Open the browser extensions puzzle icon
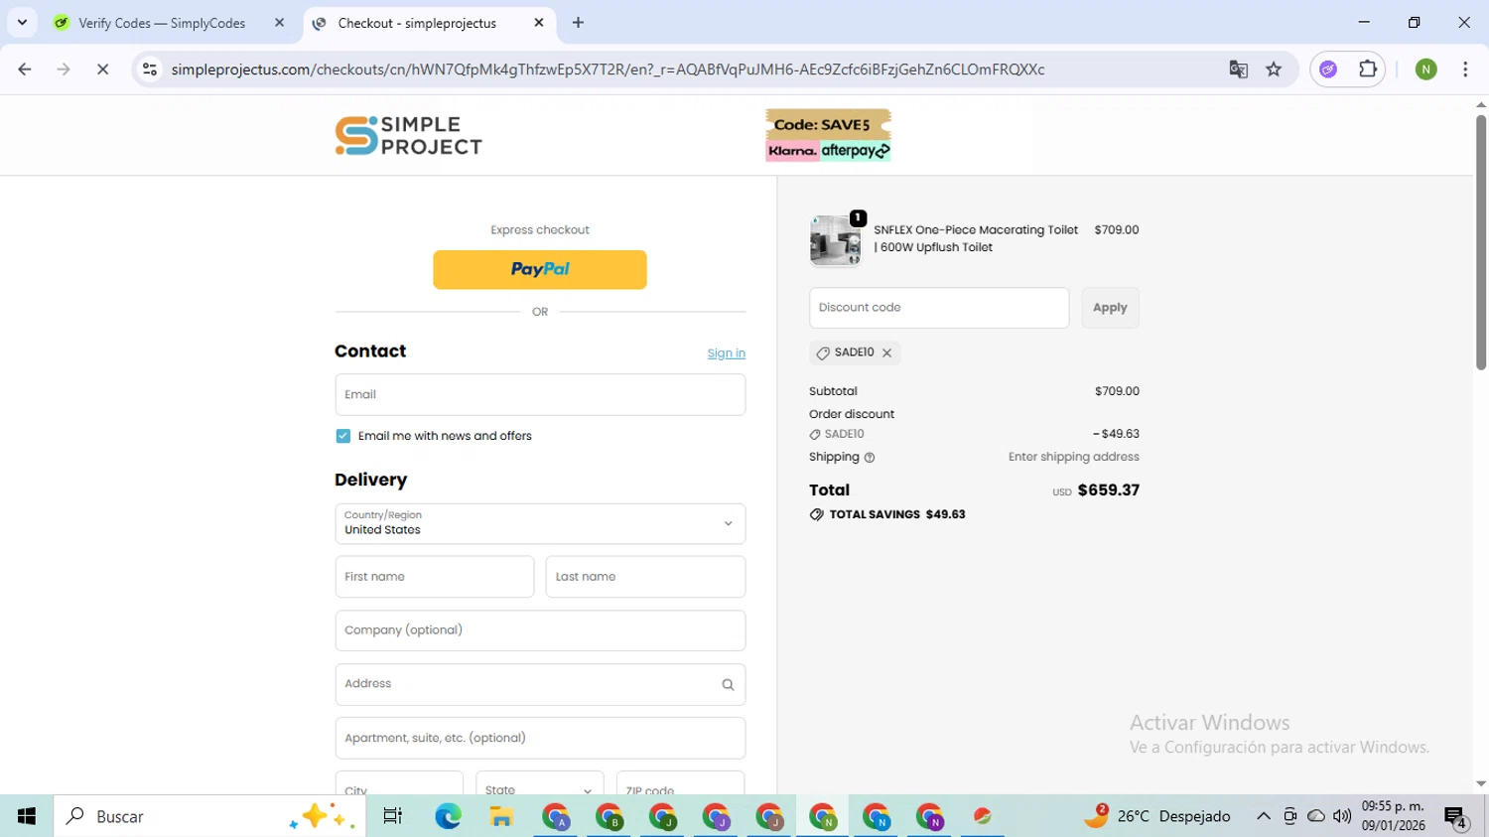Viewport: 1489px width, 837px height. point(1368,70)
